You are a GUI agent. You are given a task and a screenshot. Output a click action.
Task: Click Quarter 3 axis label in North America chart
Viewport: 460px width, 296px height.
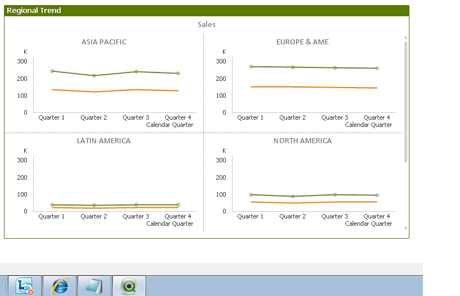point(334,216)
